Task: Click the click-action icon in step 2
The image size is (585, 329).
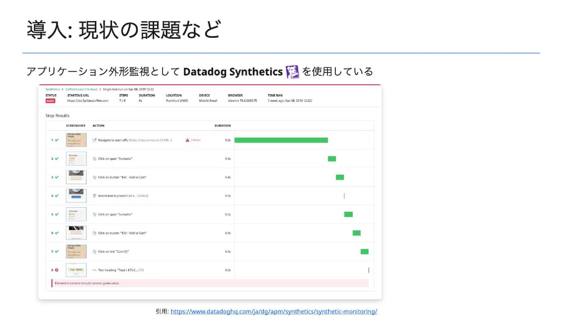Action: coord(94,159)
